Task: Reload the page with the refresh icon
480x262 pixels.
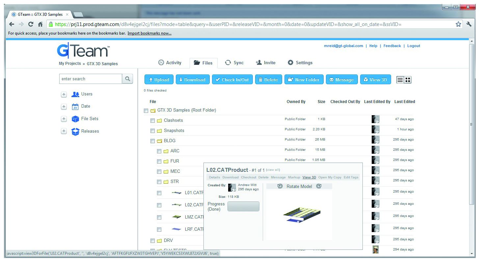Action: click(x=31, y=24)
